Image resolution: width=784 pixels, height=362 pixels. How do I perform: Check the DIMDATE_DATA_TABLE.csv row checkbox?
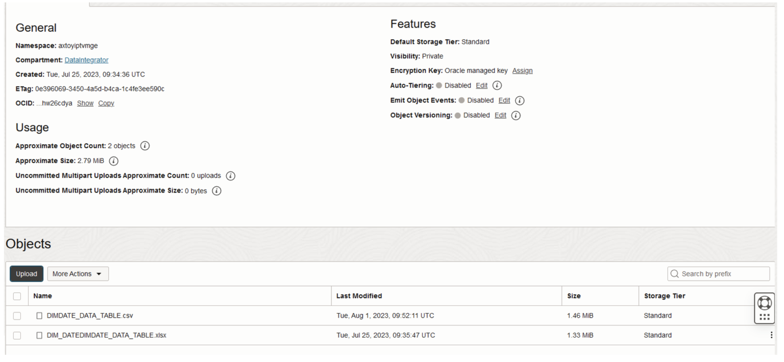(x=17, y=316)
